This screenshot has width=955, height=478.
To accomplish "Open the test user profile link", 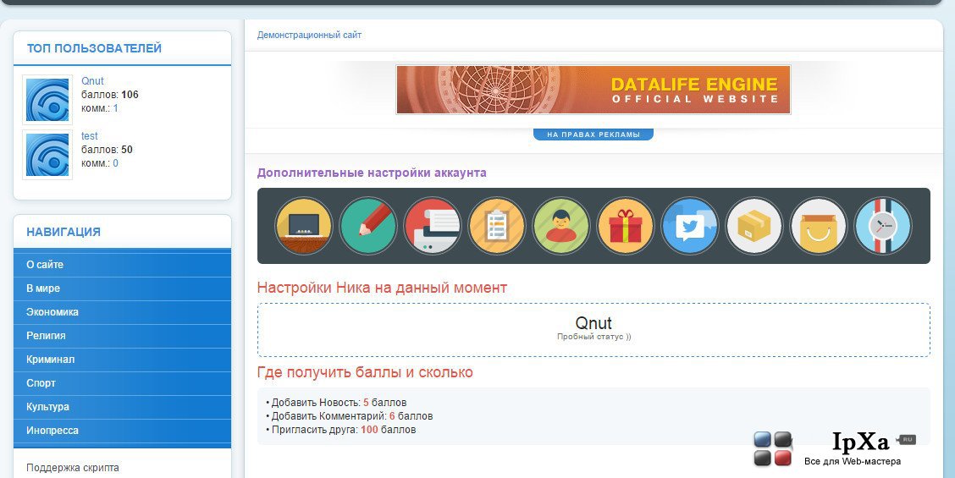I will coord(90,136).
